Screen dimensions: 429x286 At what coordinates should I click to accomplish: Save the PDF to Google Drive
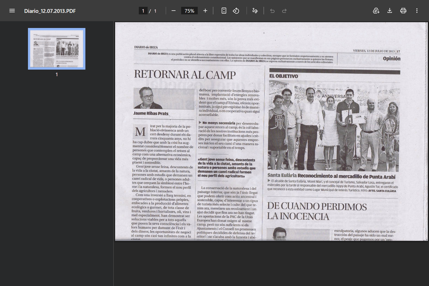376,11
